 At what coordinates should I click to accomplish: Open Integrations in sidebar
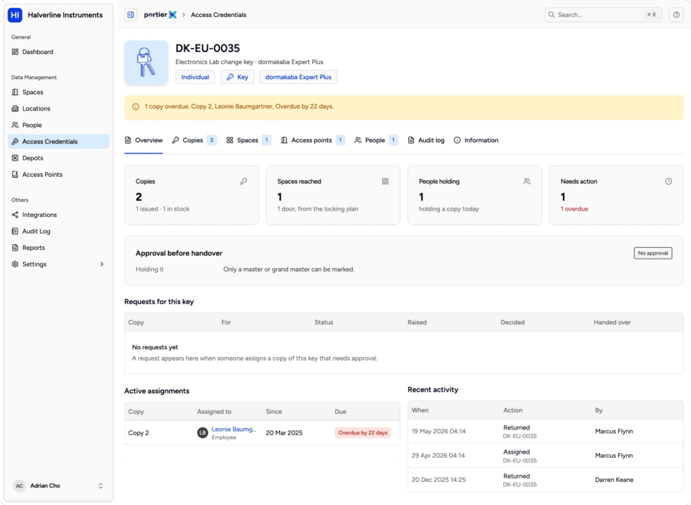(58, 215)
